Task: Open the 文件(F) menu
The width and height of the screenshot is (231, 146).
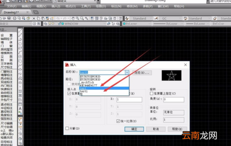Action: click(x=12, y=7)
